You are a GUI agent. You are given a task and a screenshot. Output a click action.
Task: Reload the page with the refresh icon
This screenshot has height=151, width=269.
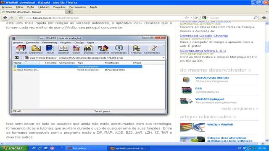196,18
